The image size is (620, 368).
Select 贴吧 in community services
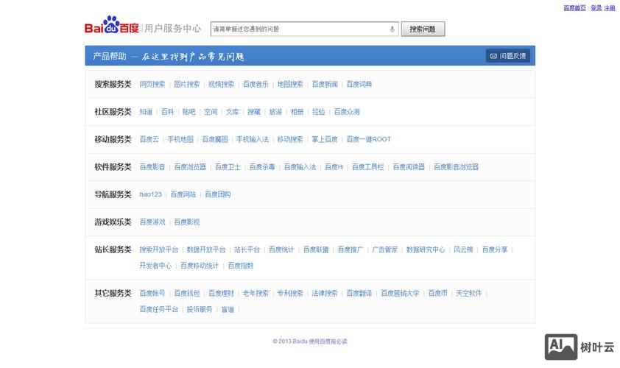(189, 112)
